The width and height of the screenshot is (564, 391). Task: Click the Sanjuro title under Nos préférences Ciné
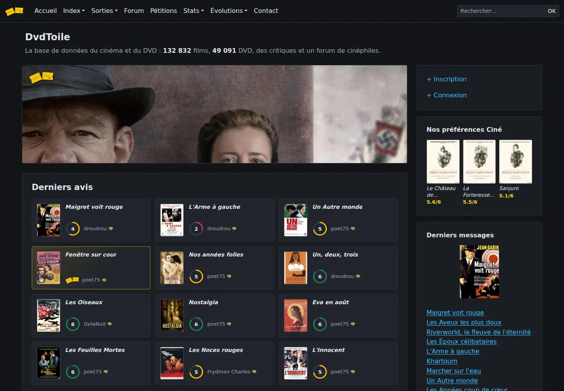pyautogui.click(x=509, y=188)
